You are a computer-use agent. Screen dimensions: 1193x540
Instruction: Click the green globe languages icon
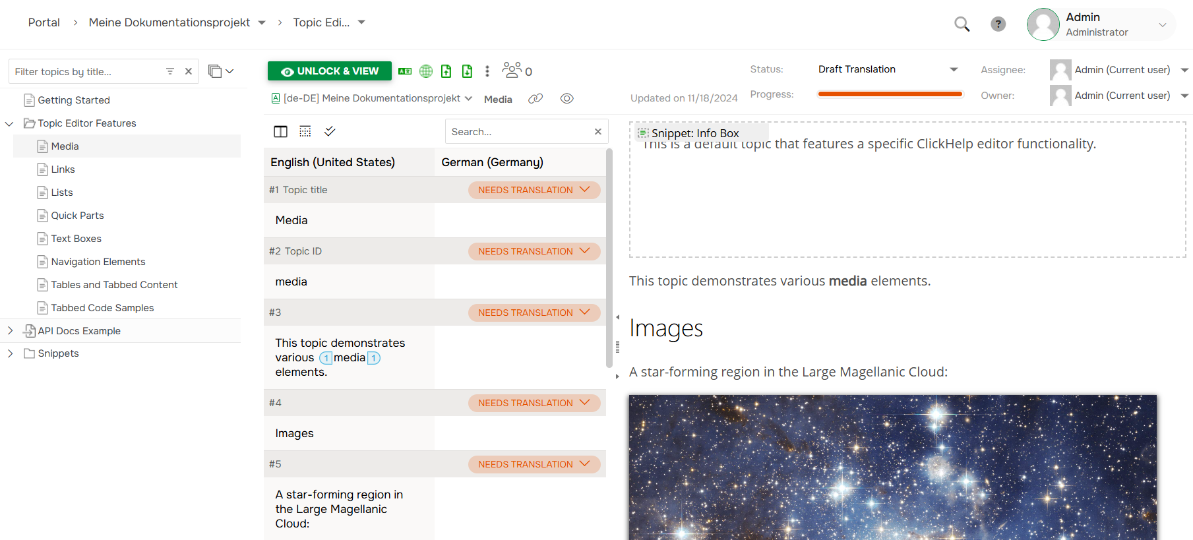coord(426,71)
